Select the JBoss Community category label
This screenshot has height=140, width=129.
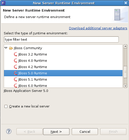coord(28,48)
